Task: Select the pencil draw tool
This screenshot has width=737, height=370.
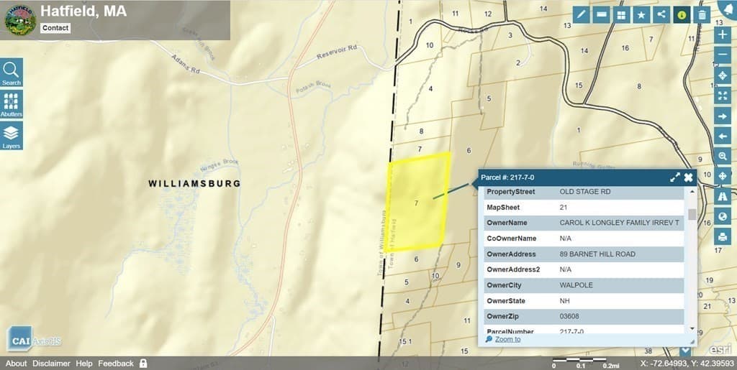Action: [581, 14]
